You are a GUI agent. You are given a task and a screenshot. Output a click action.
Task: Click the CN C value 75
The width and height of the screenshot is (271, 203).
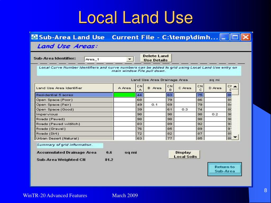[x=200, y=95]
